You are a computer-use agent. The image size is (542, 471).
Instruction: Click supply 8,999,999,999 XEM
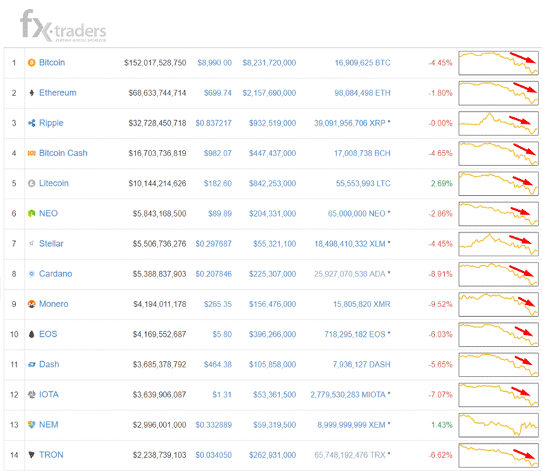(x=352, y=424)
